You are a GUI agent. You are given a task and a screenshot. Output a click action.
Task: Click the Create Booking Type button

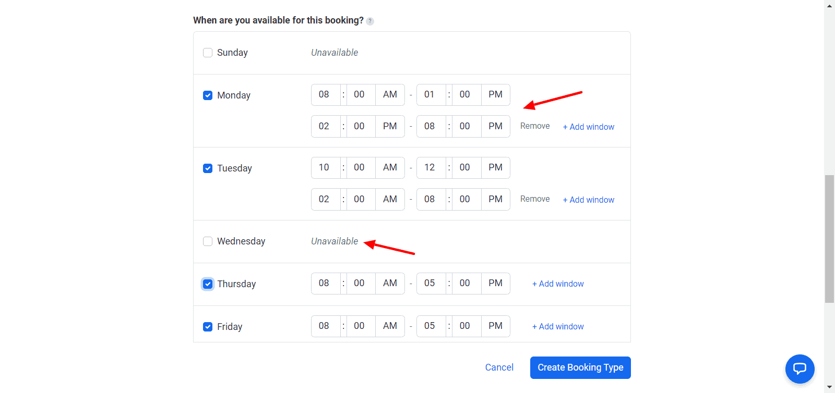coord(580,367)
